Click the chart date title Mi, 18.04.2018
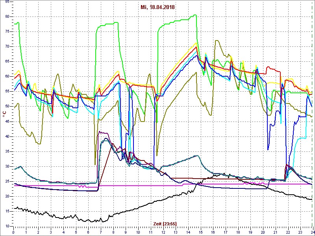This screenshot has width=315, height=236. (157, 7)
